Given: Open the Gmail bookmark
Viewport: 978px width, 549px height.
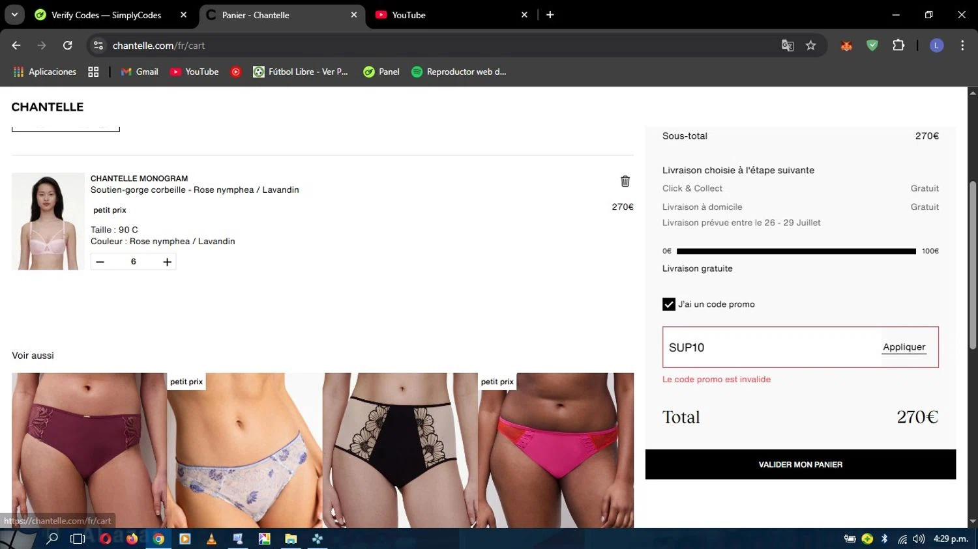Looking at the screenshot, I should click(x=140, y=72).
